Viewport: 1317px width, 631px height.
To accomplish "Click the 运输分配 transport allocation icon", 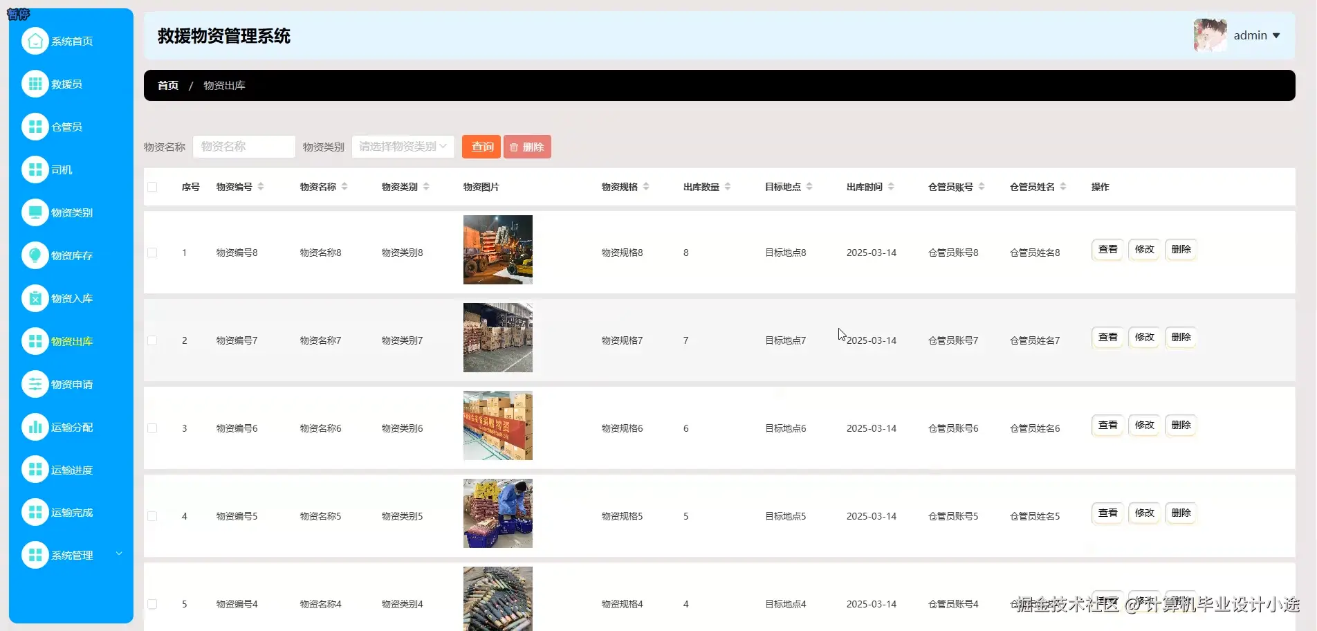I will pyautogui.click(x=35, y=427).
